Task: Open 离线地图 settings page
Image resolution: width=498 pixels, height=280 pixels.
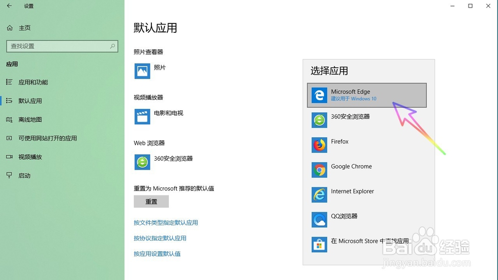Action: (x=30, y=119)
